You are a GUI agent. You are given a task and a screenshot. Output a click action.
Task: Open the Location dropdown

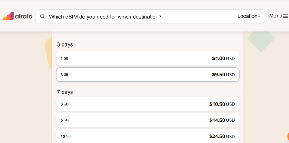(247, 16)
